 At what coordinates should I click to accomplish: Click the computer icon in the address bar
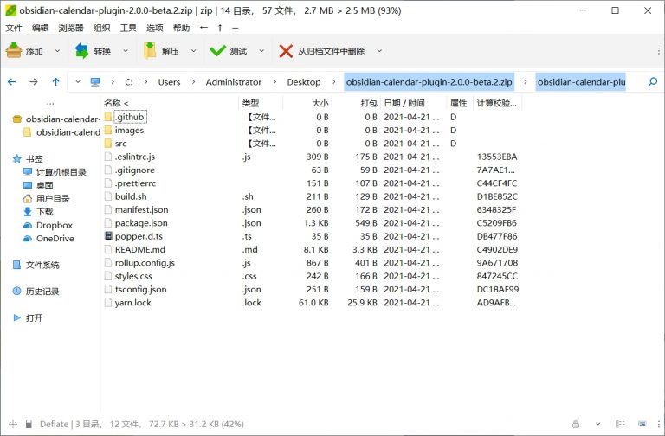pos(95,82)
